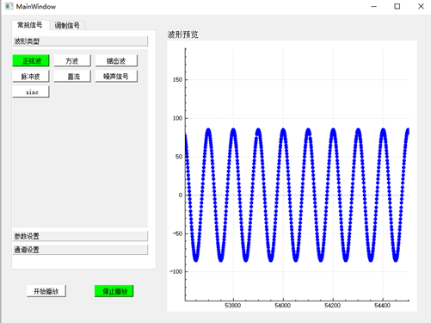
Task: Stop playback with 停止播放
Action: coord(114,291)
